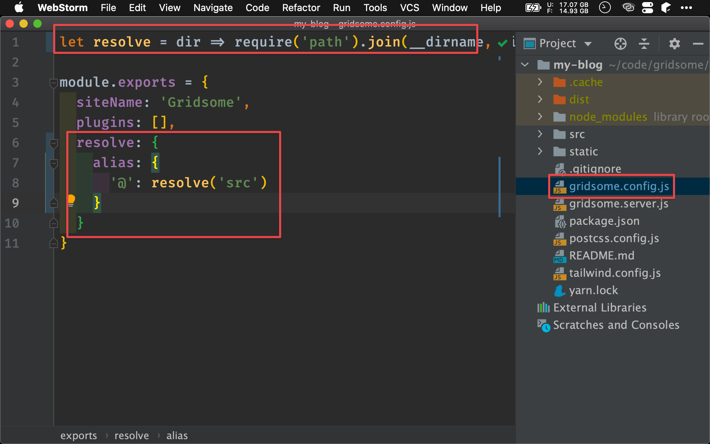Viewport: 710px width, 444px height.
Task: Click the disk usage indicator in menu bar
Action: [x=568, y=8]
